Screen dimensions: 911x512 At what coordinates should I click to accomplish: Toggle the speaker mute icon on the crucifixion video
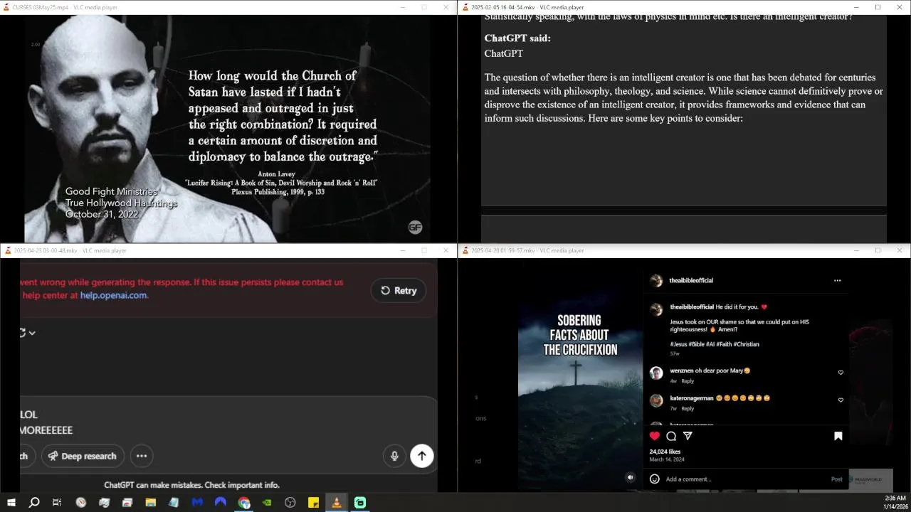630,477
